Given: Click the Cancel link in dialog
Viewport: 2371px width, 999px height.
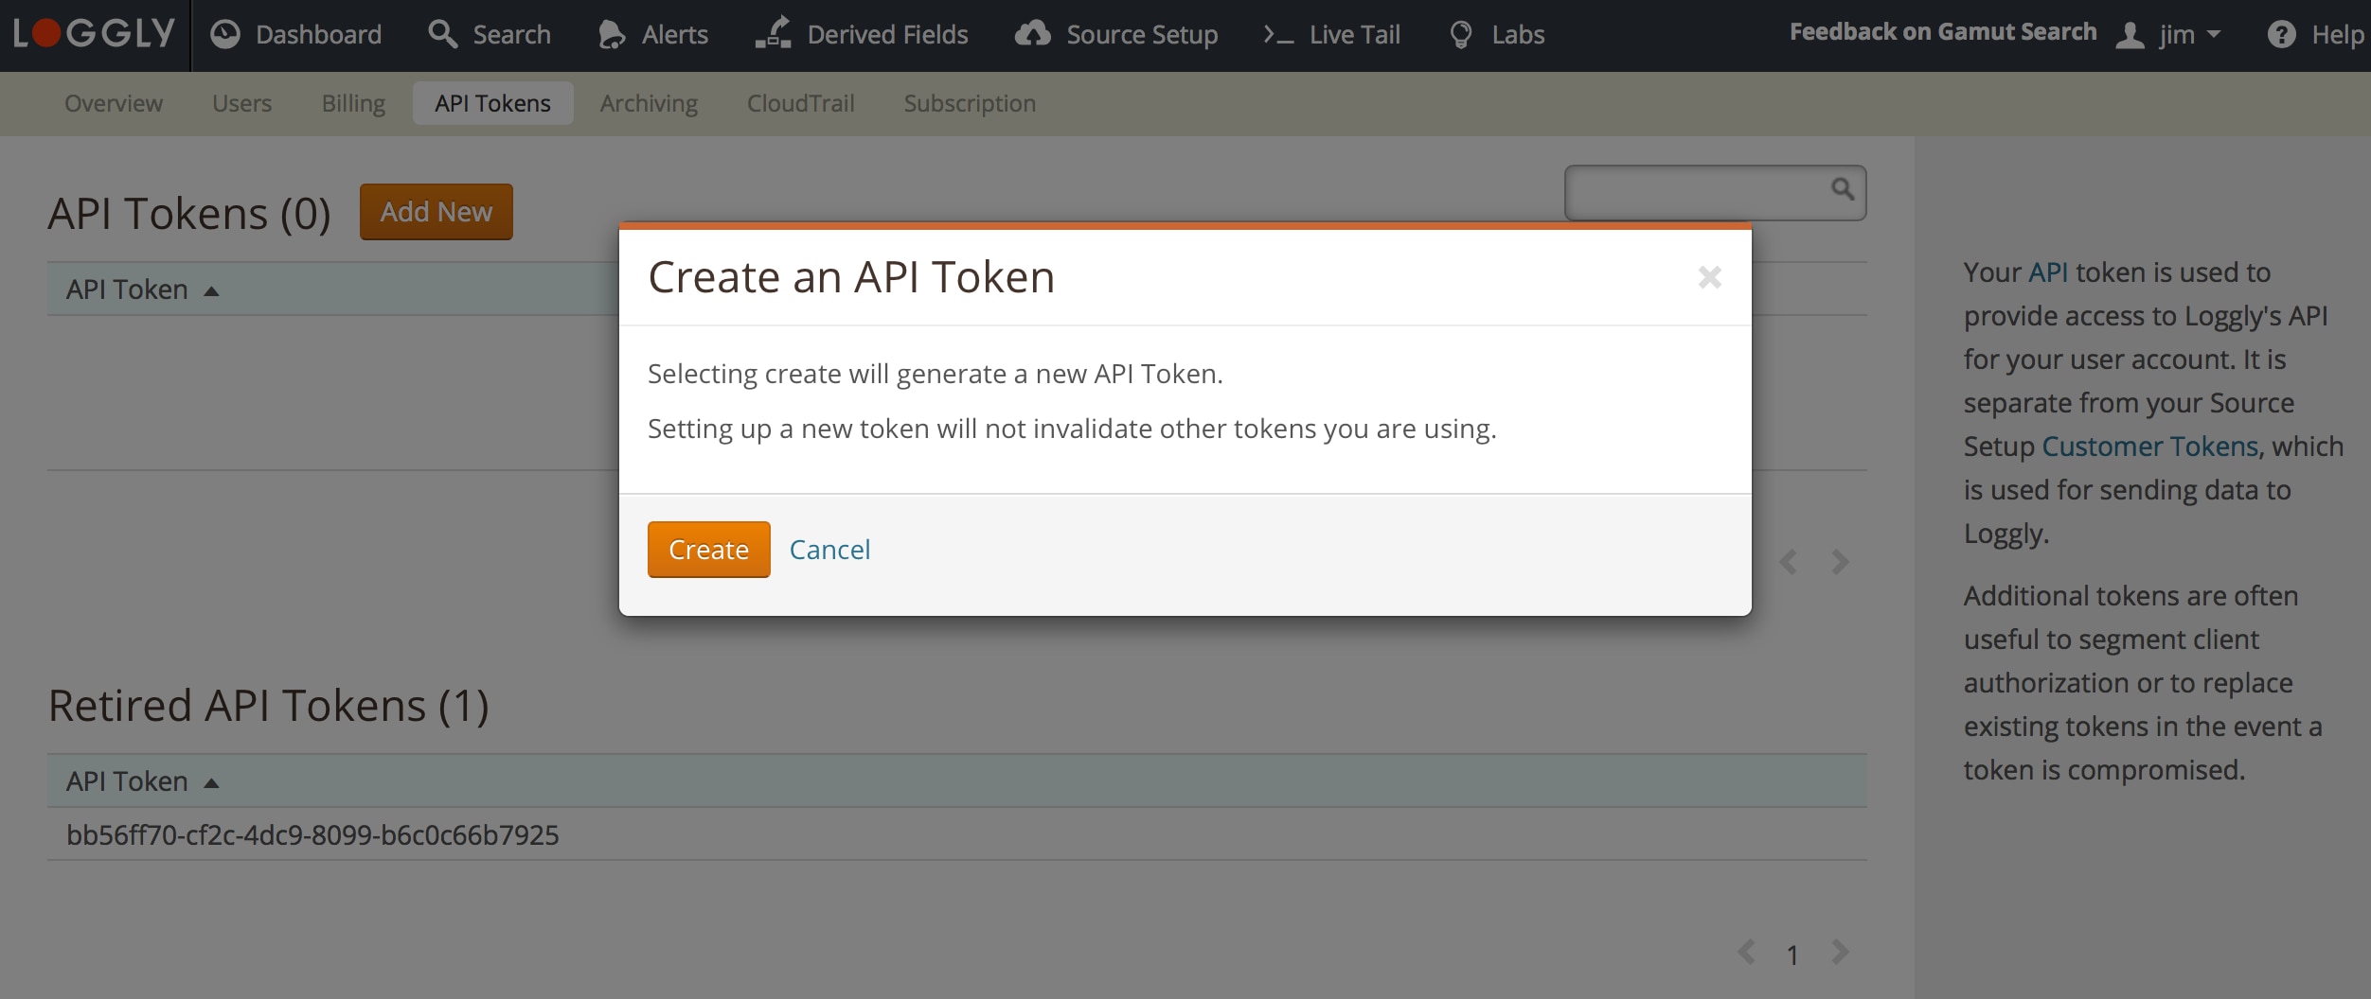Looking at the screenshot, I should click(829, 550).
